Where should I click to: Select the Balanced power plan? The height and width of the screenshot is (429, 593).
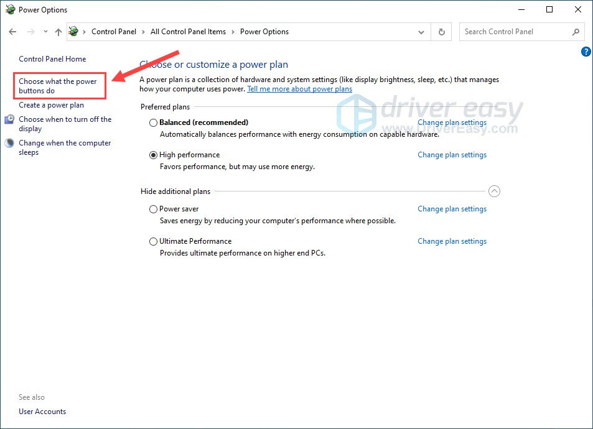(x=153, y=122)
